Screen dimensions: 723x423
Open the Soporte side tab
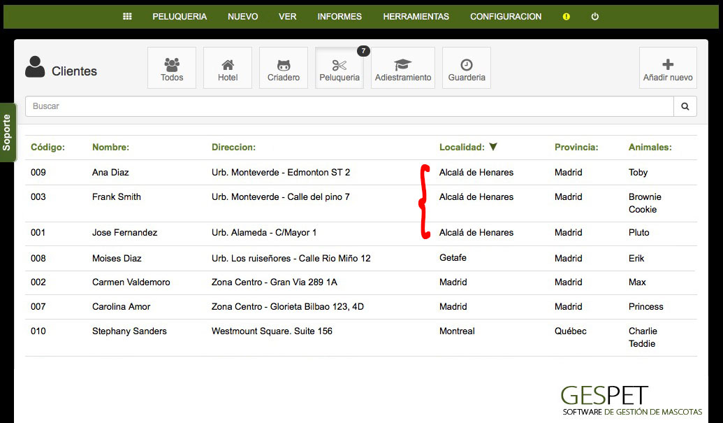(8, 130)
